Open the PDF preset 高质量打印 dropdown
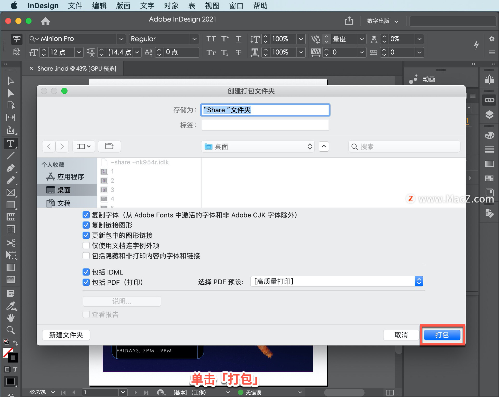 pyautogui.click(x=337, y=282)
